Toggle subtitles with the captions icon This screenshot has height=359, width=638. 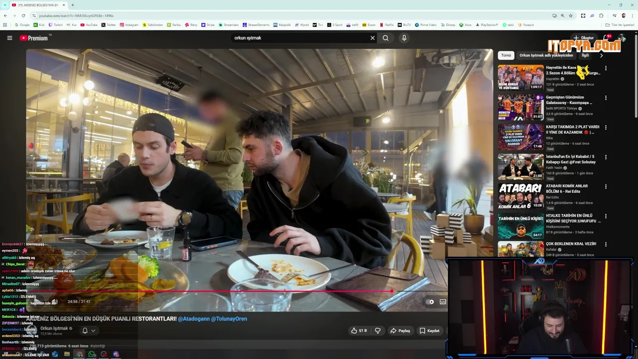(x=443, y=302)
